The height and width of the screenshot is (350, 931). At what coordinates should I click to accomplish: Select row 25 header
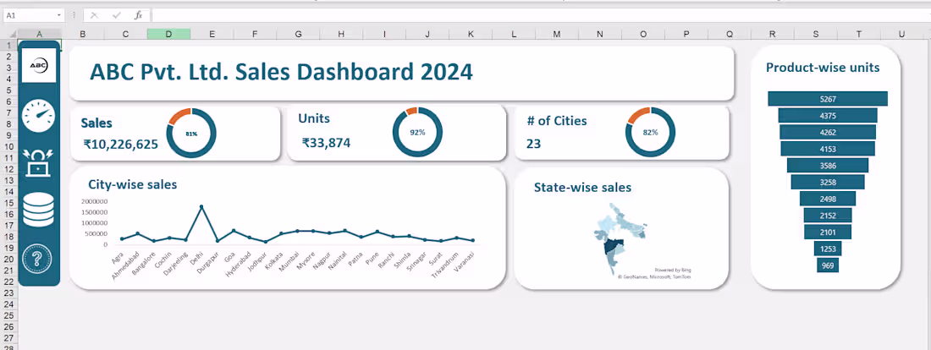pos(9,315)
